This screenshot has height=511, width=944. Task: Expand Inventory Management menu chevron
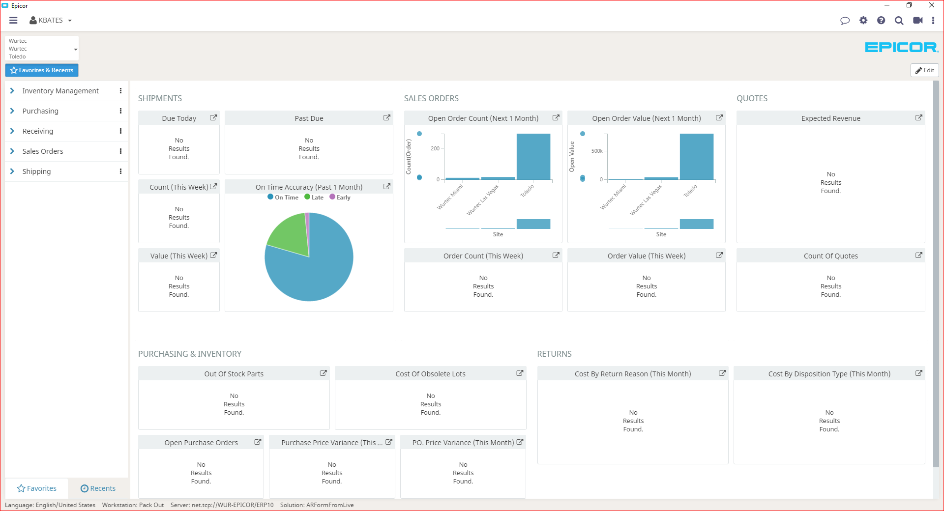coord(12,91)
